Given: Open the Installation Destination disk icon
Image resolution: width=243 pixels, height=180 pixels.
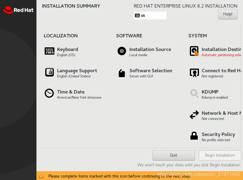Looking at the screenshot, I should pos(194,51).
